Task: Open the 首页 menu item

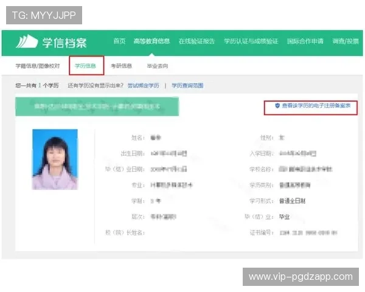Action: [x=119, y=41]
